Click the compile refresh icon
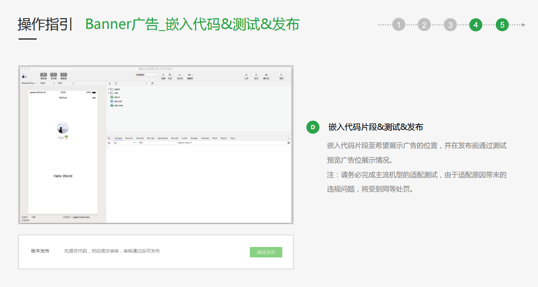 pyautogui.click(x=164, y=75)
